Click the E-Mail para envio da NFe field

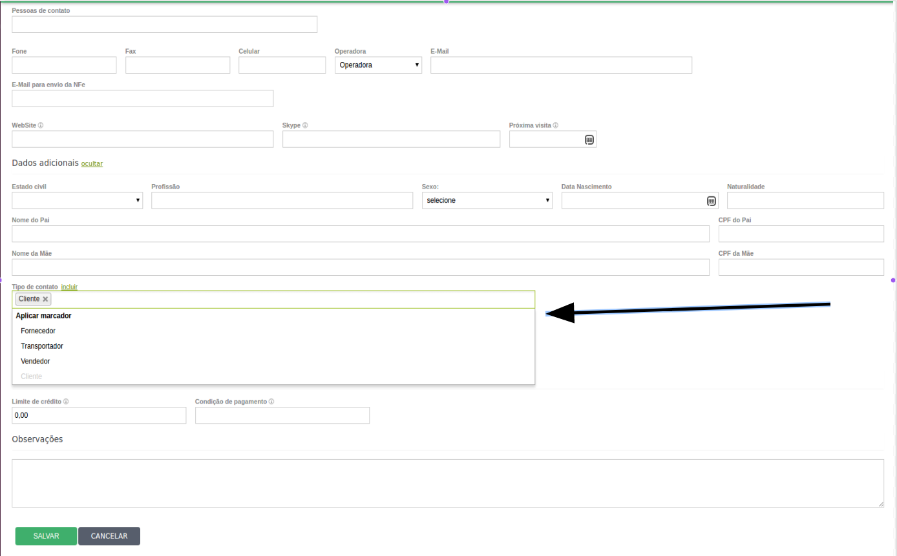(x=142, y=98)
